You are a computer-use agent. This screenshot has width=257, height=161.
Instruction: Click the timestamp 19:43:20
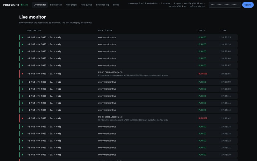(x=226, y=155)
